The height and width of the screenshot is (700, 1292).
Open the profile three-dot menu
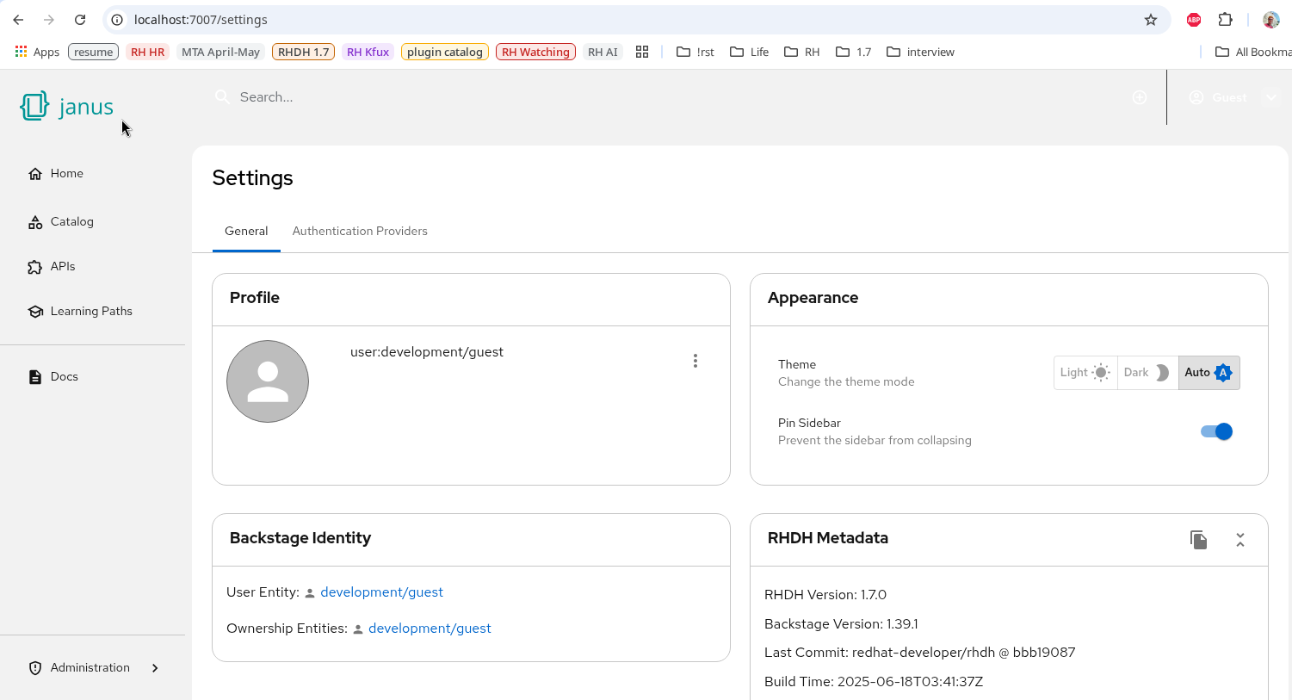[695, 361]
